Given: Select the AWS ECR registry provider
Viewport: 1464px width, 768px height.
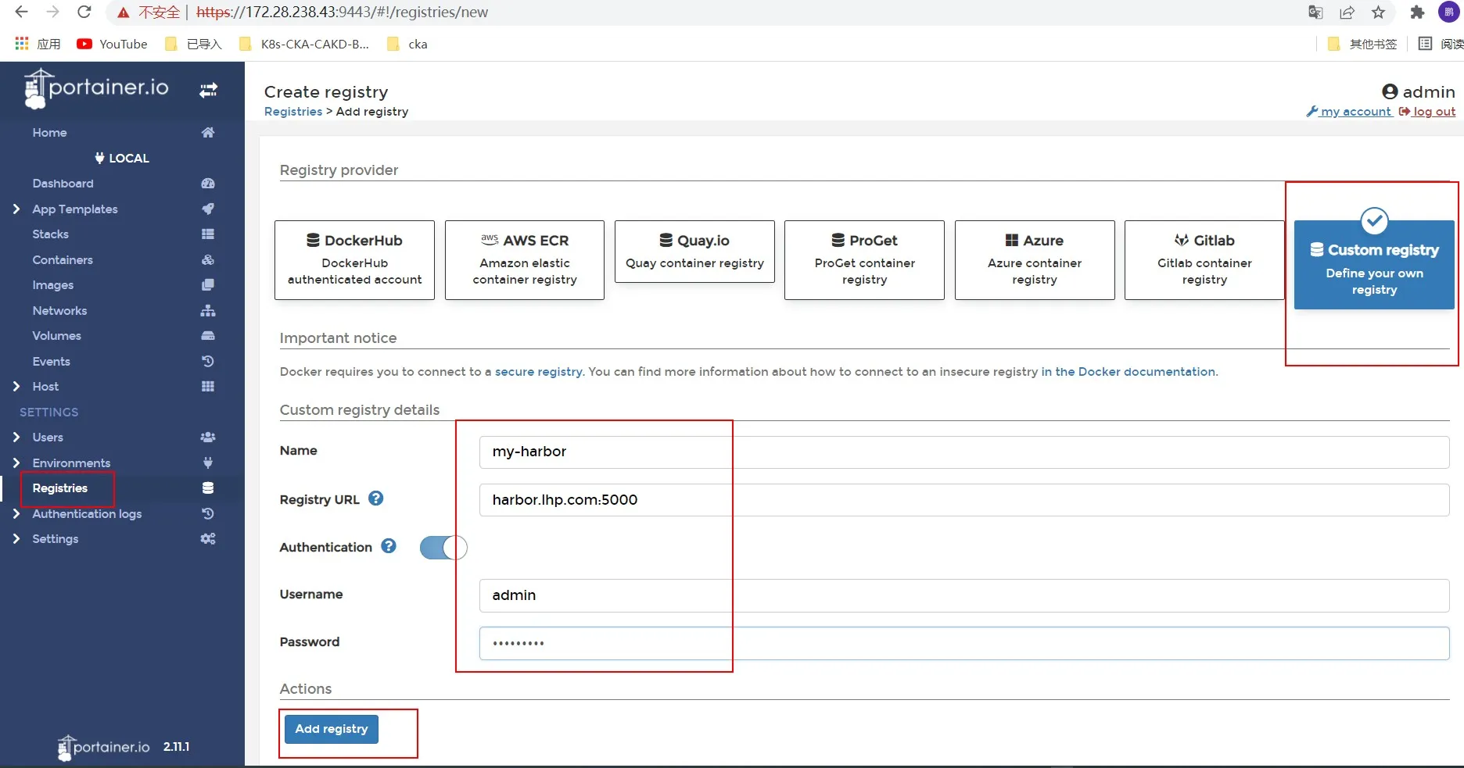Looking at the screenshot, I should pyautogui.click(x=525, y=260).
